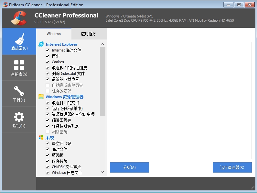The width and height of the screenshot is (257, 193).
Task: Toggle 最近的下载位置 checkbox
Action: 48,79
